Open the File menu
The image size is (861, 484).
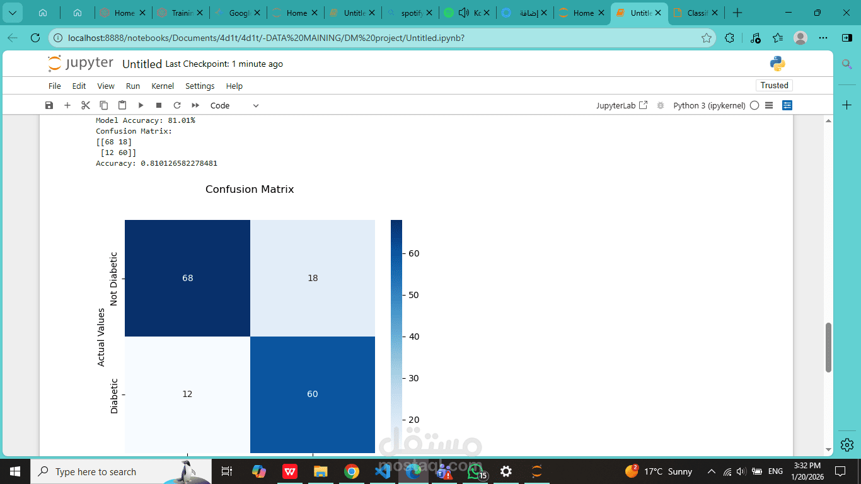(55, 86)
